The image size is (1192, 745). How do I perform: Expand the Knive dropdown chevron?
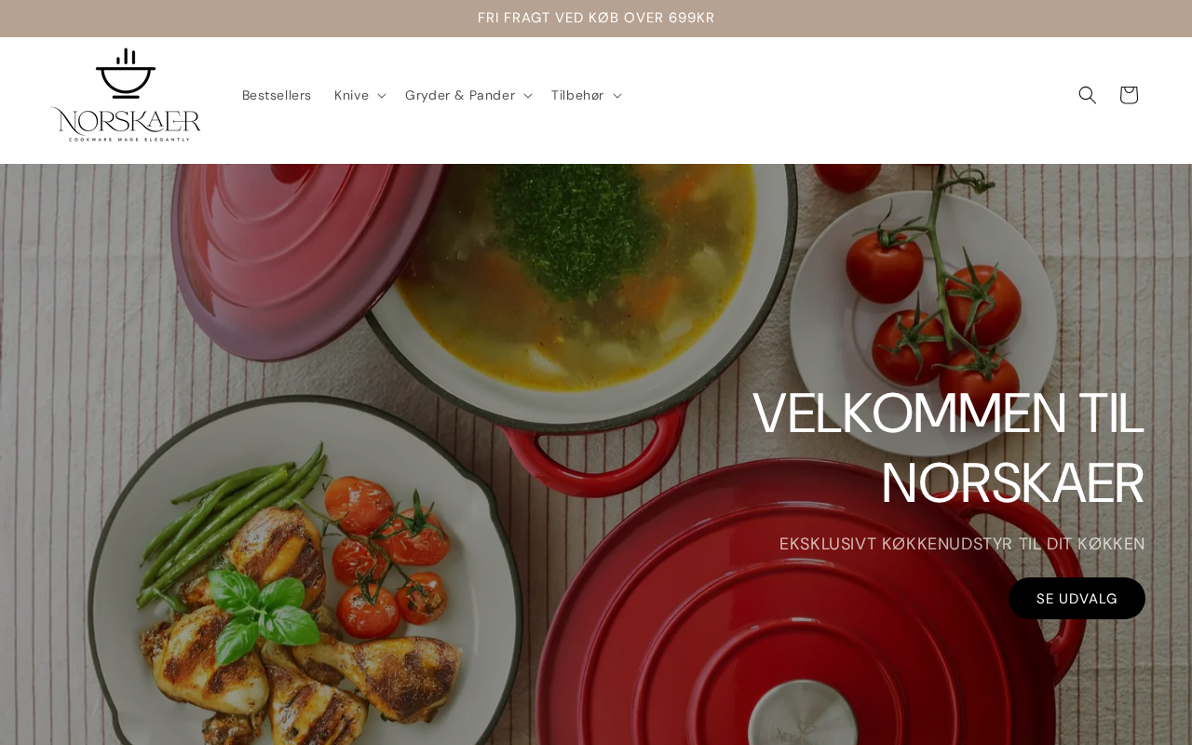coord(381,96)
